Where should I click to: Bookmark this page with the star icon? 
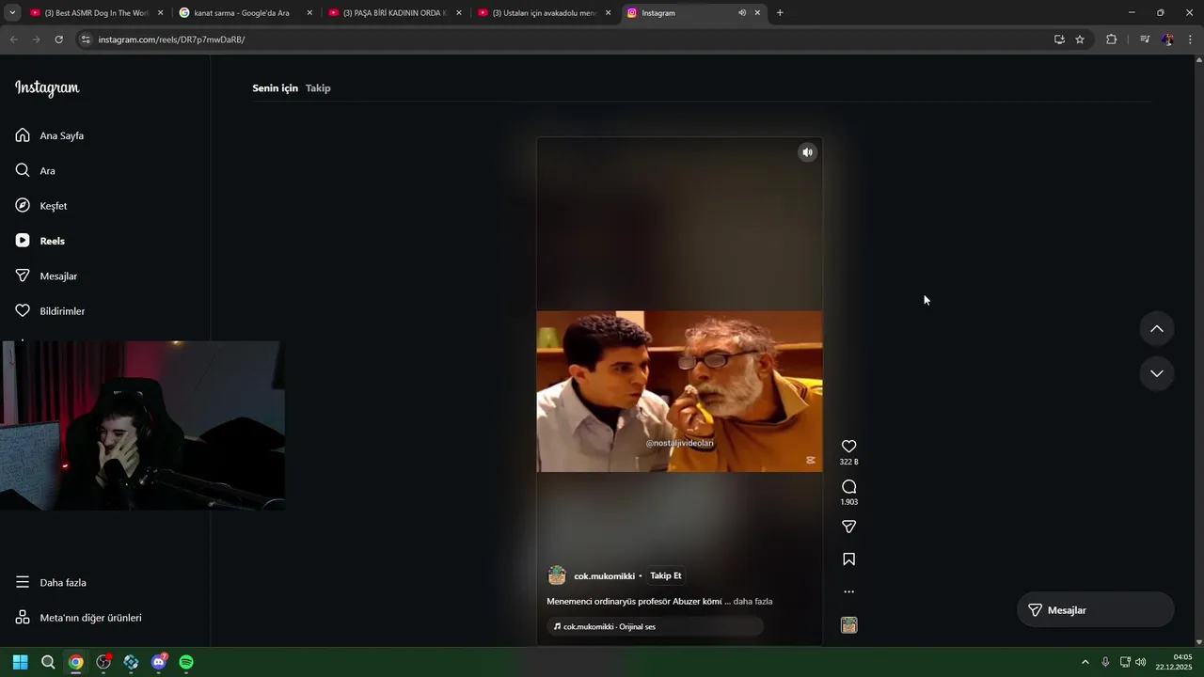[1080, 39]
